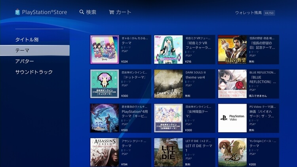Click the PlayStation Store shopping bag icon
The image size is (297, 167).
tap(17, 12)
